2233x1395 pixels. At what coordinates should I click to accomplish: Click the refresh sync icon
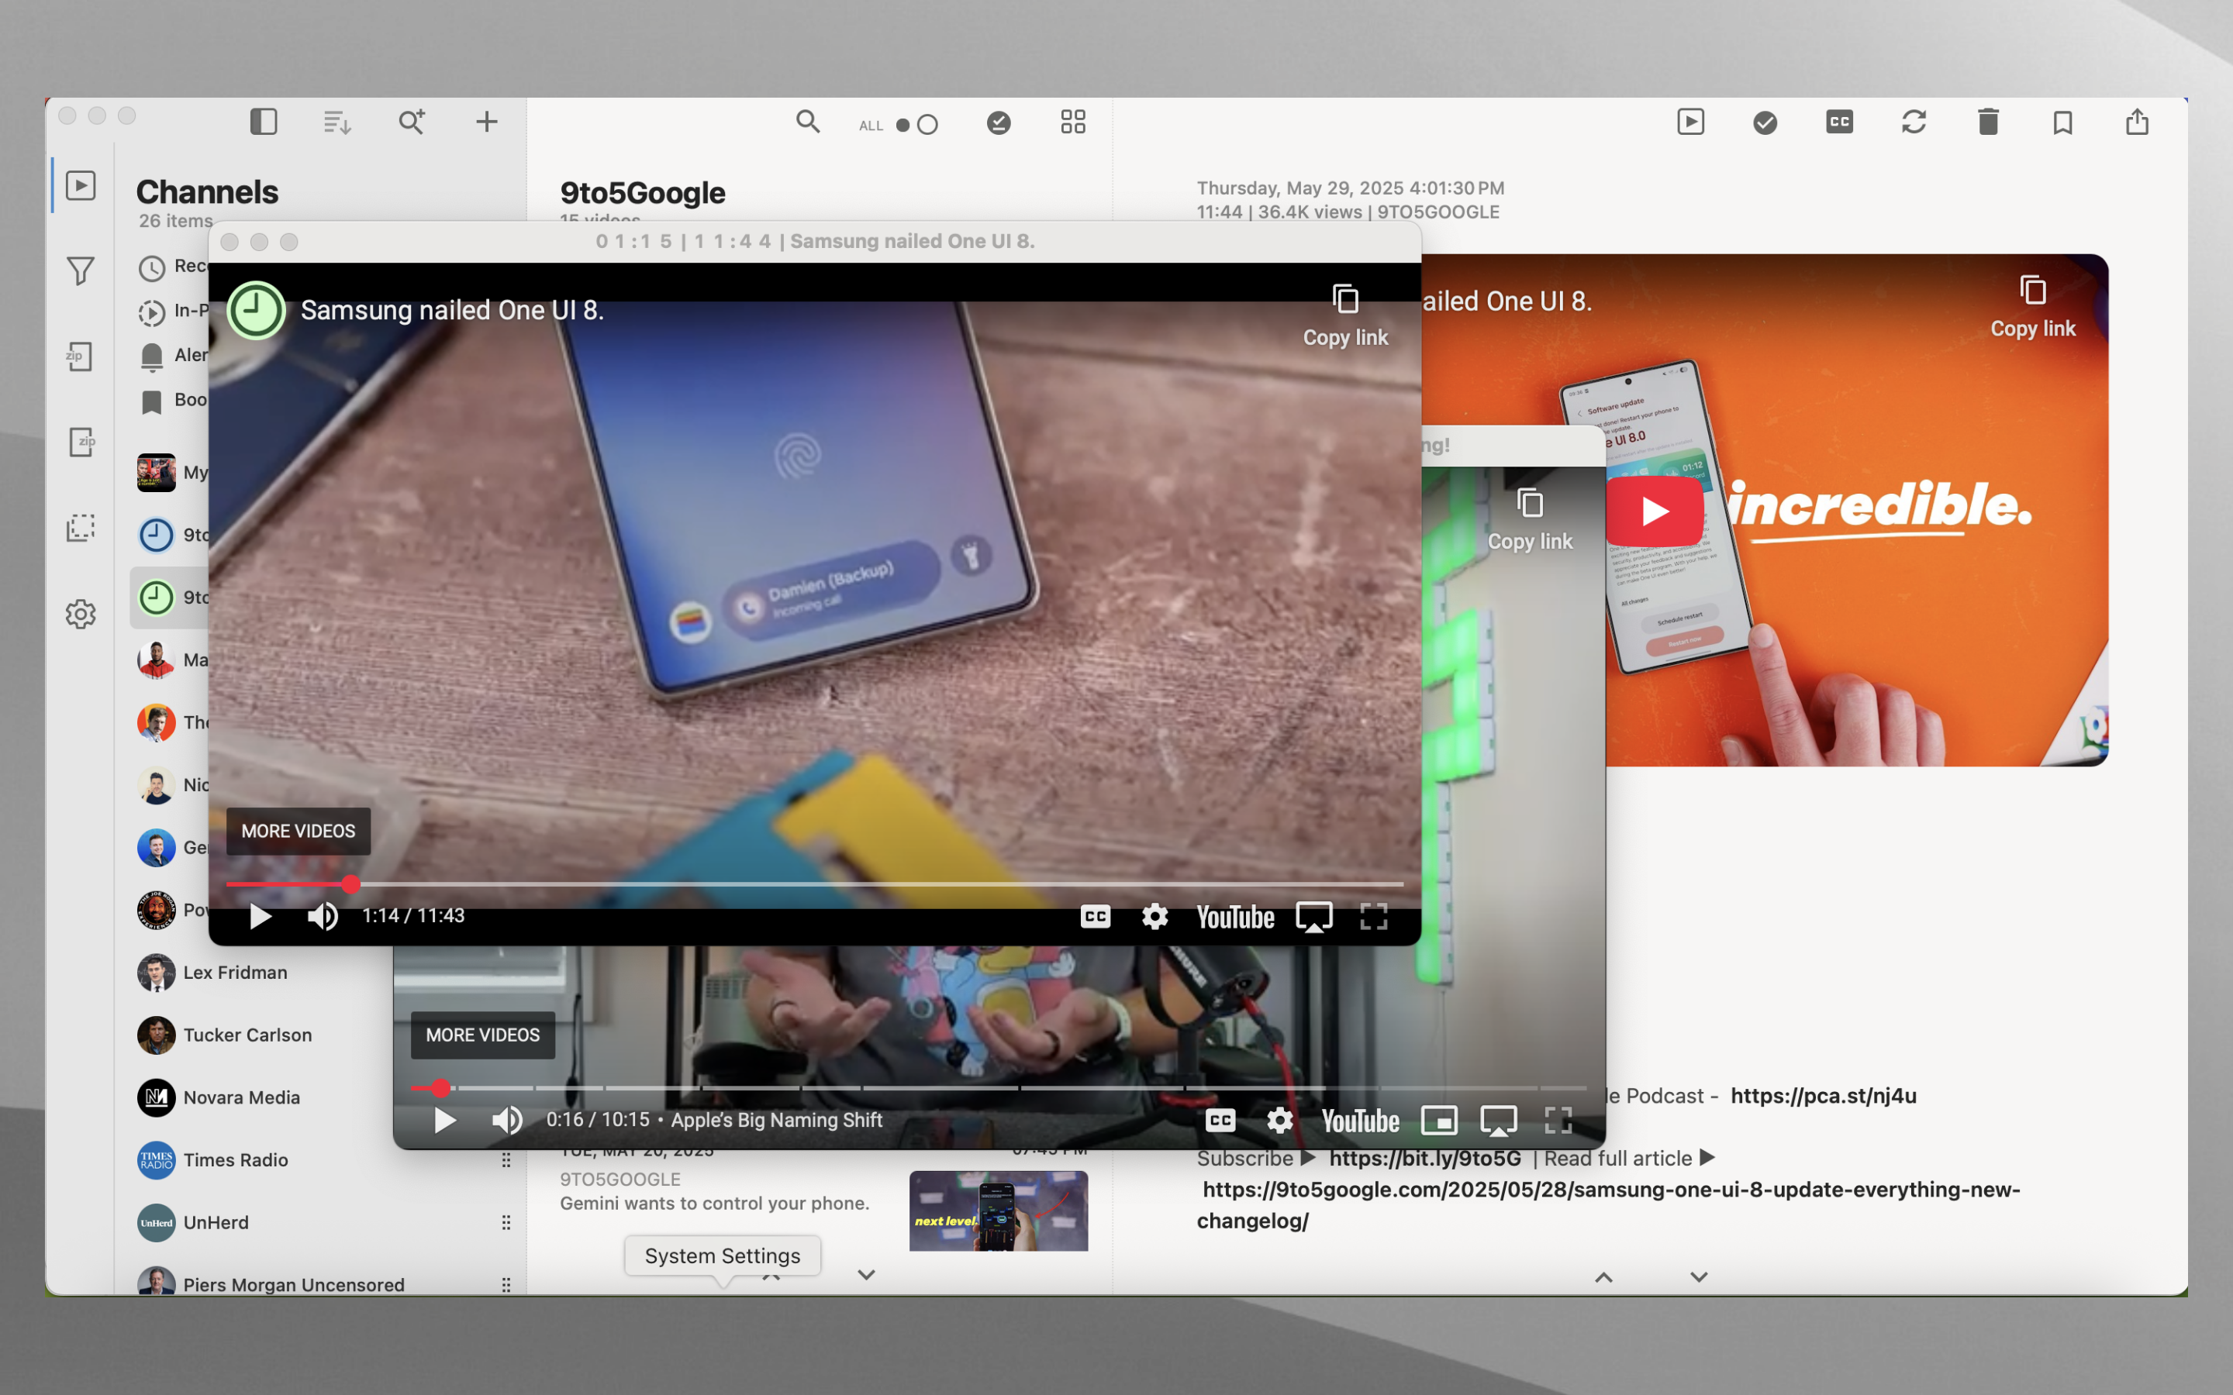1914,122
